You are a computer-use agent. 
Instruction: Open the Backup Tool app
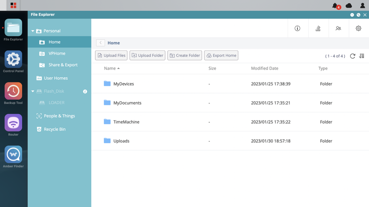point(13,91)
